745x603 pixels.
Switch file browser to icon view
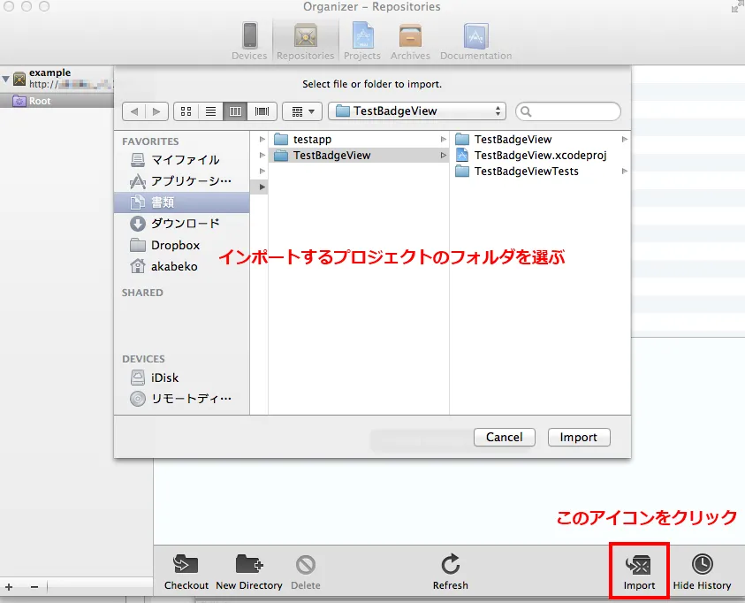coord(186,111)
